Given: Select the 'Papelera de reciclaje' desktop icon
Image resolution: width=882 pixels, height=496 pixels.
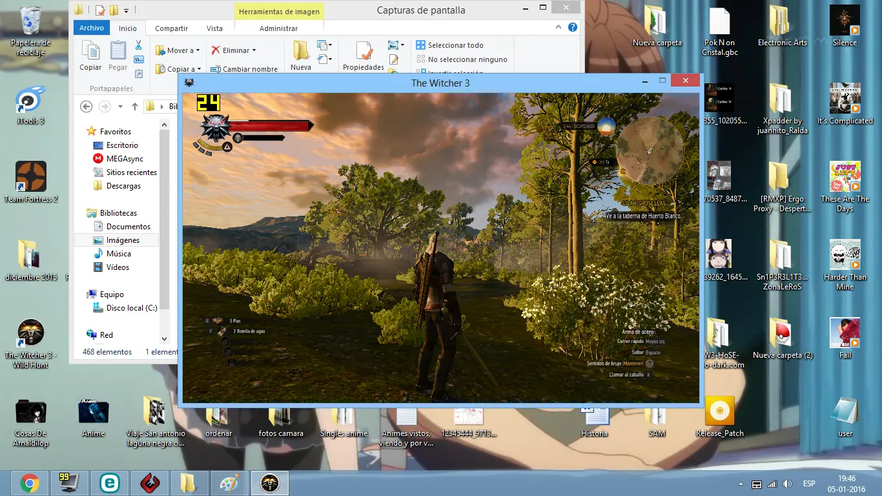Looking at the screenshot, I should 30,31.
